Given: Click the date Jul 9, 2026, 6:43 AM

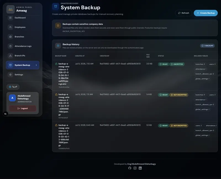Looking at the screenshot, I should click(x=85, y=125).
